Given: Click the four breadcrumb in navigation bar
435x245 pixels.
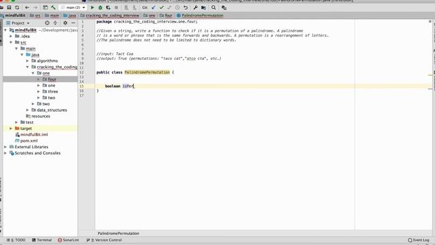Looking at the screenshot, I should (166, 16).
